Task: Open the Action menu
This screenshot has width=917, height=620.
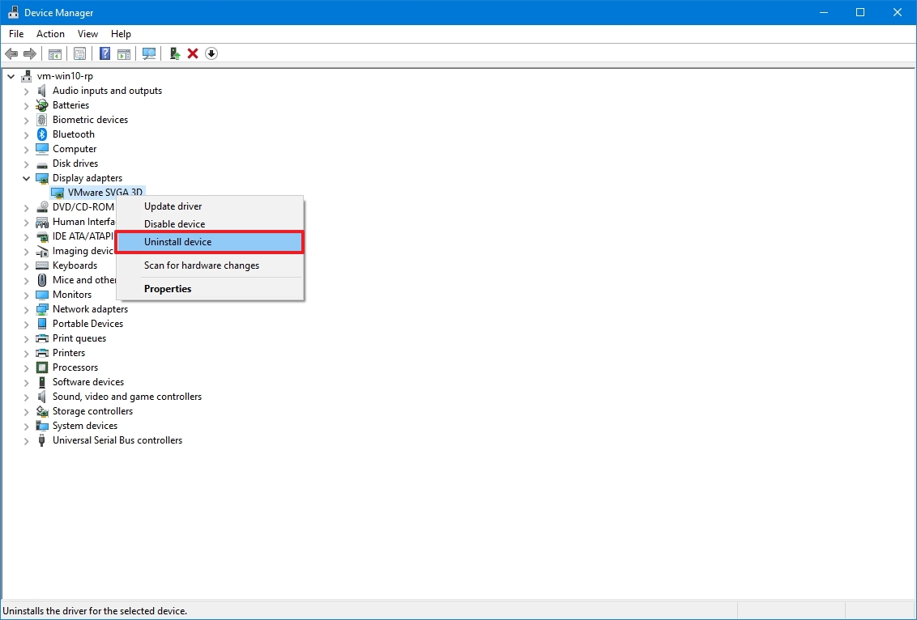Action: pyautogui.click(x=50, y=34)
